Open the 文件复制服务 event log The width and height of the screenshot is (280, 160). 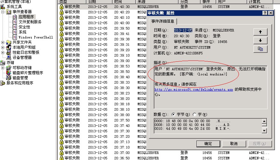tap(30, 22)
